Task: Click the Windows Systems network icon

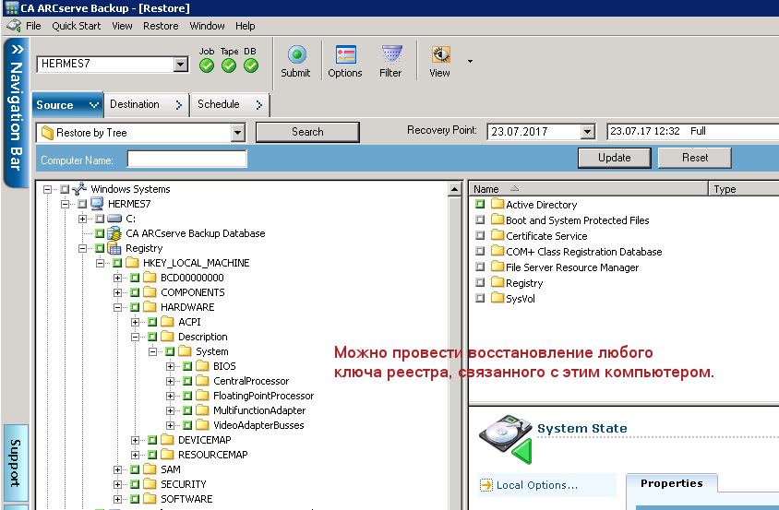Action: tap(79, 189)
